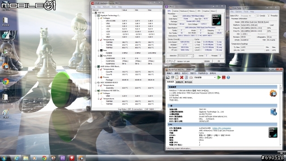Select the third tab in BurnInTest results
The height and width of the screenshot is (161, 286).
(x=188, y=82)
